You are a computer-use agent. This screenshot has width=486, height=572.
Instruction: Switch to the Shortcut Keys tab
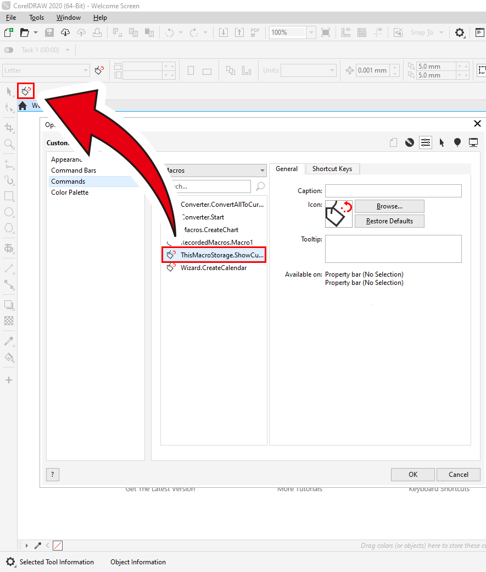coord(332,169)
